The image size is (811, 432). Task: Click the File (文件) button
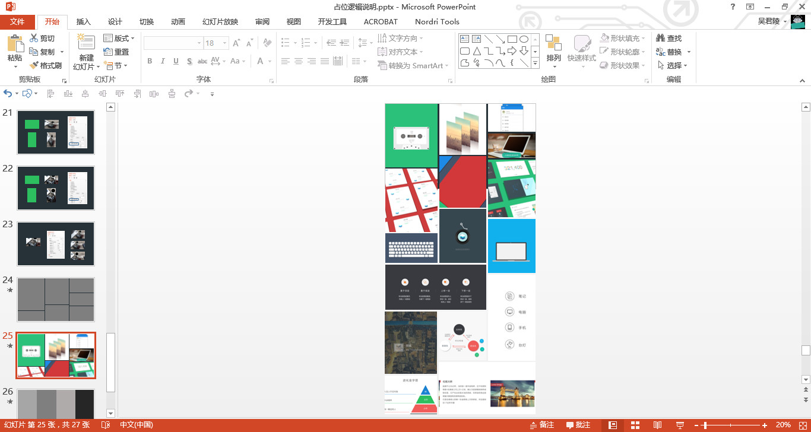pyautogui.click(x=17, y=22)
